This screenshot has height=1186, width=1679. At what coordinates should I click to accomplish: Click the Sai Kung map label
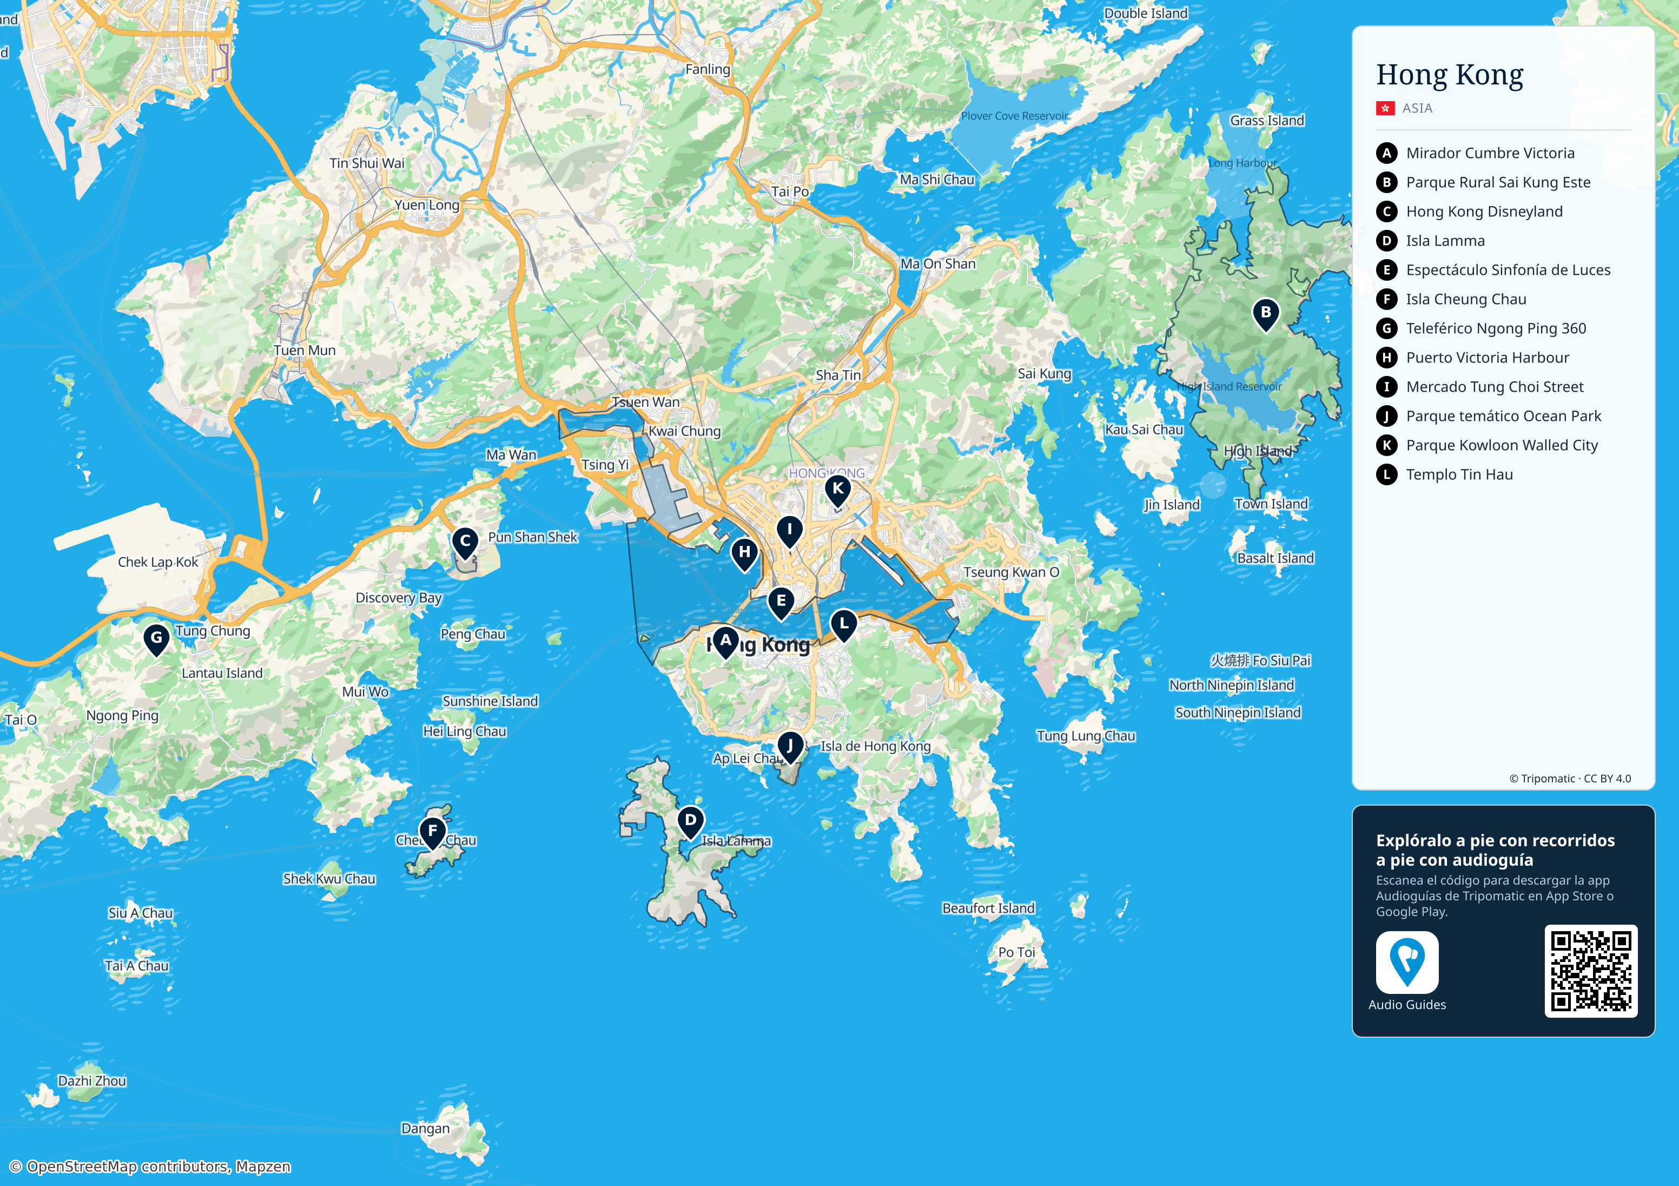click(1045, 374)
